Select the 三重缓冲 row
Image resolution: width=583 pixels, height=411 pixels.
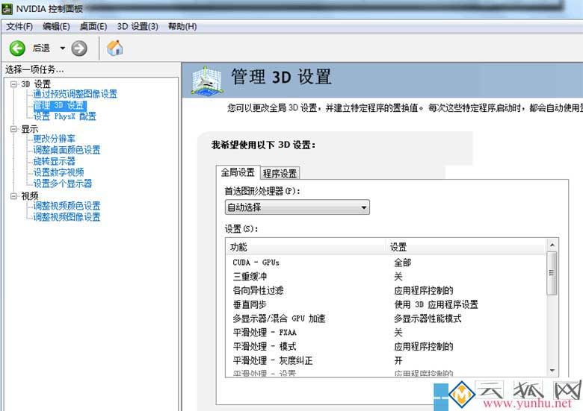pyautogui.click(x=386, y=277)
